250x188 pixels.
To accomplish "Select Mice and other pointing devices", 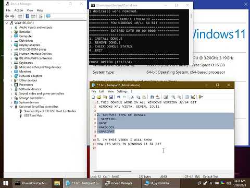I will coord(40,67).
